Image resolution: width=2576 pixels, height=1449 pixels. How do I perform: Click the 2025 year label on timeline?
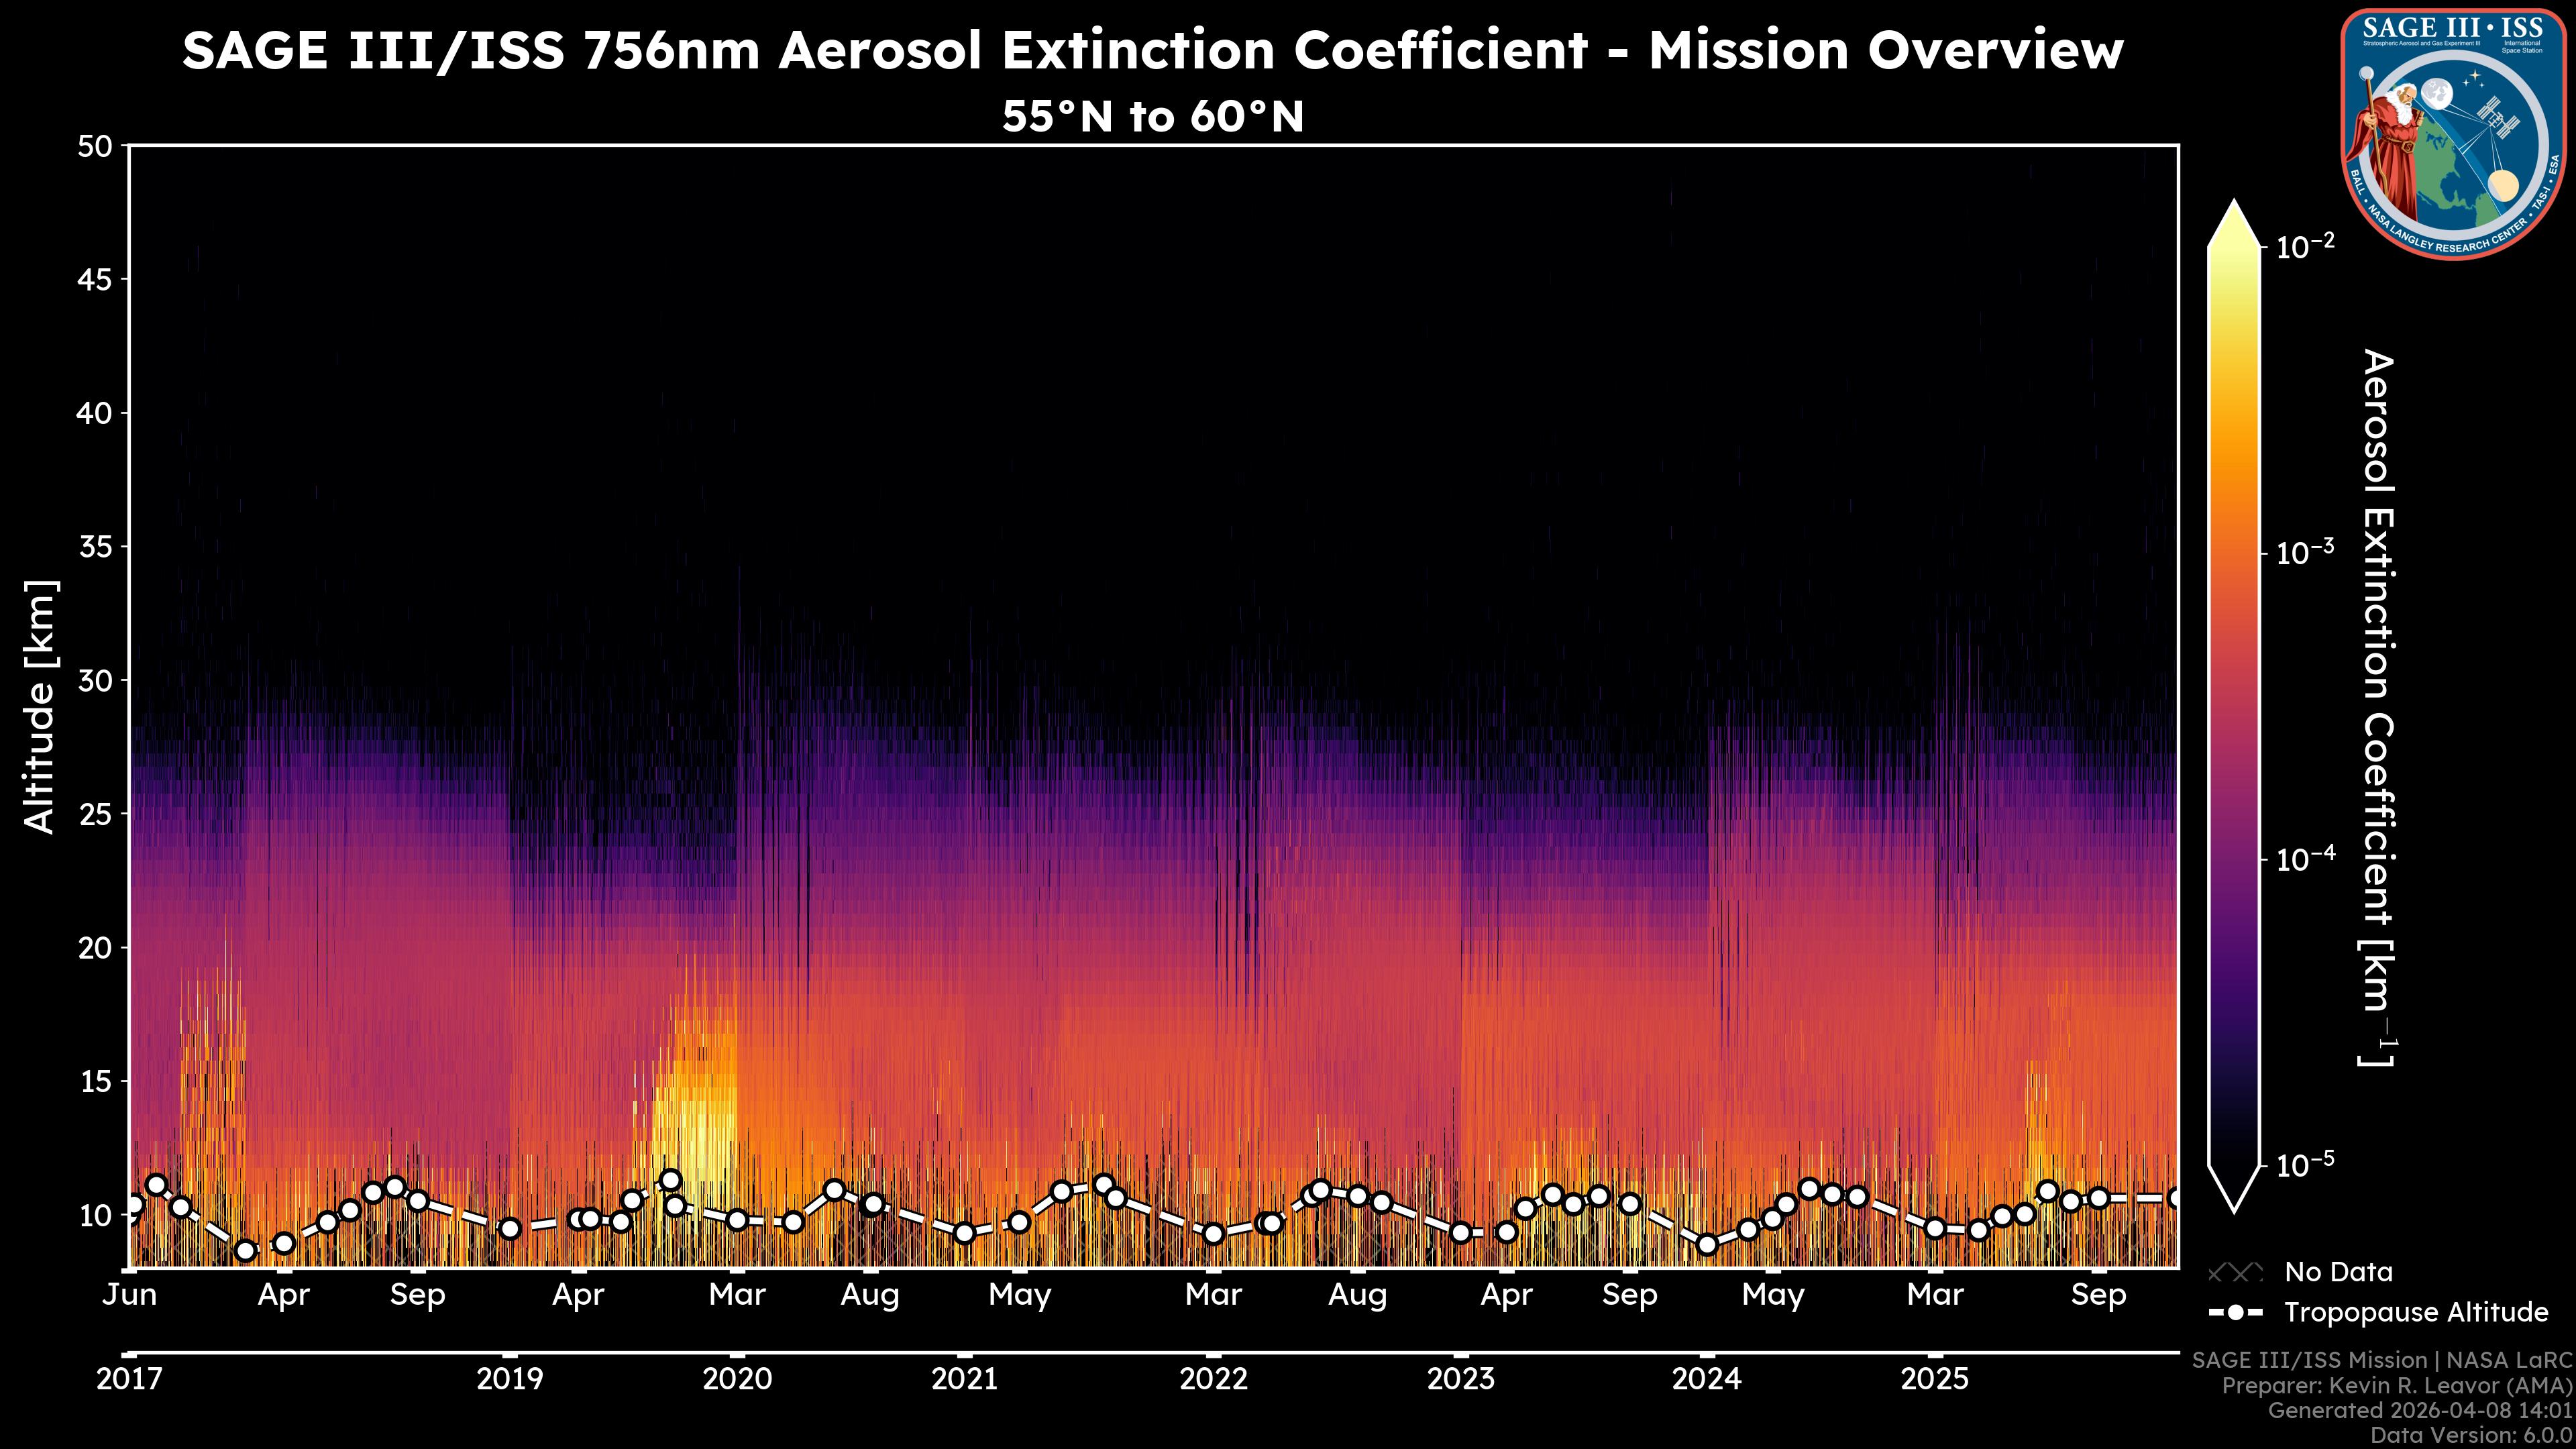pyautogui.click(x=1934, y=1379)
